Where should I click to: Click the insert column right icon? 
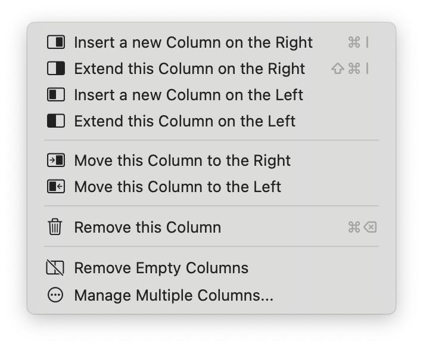click(56, 42)
